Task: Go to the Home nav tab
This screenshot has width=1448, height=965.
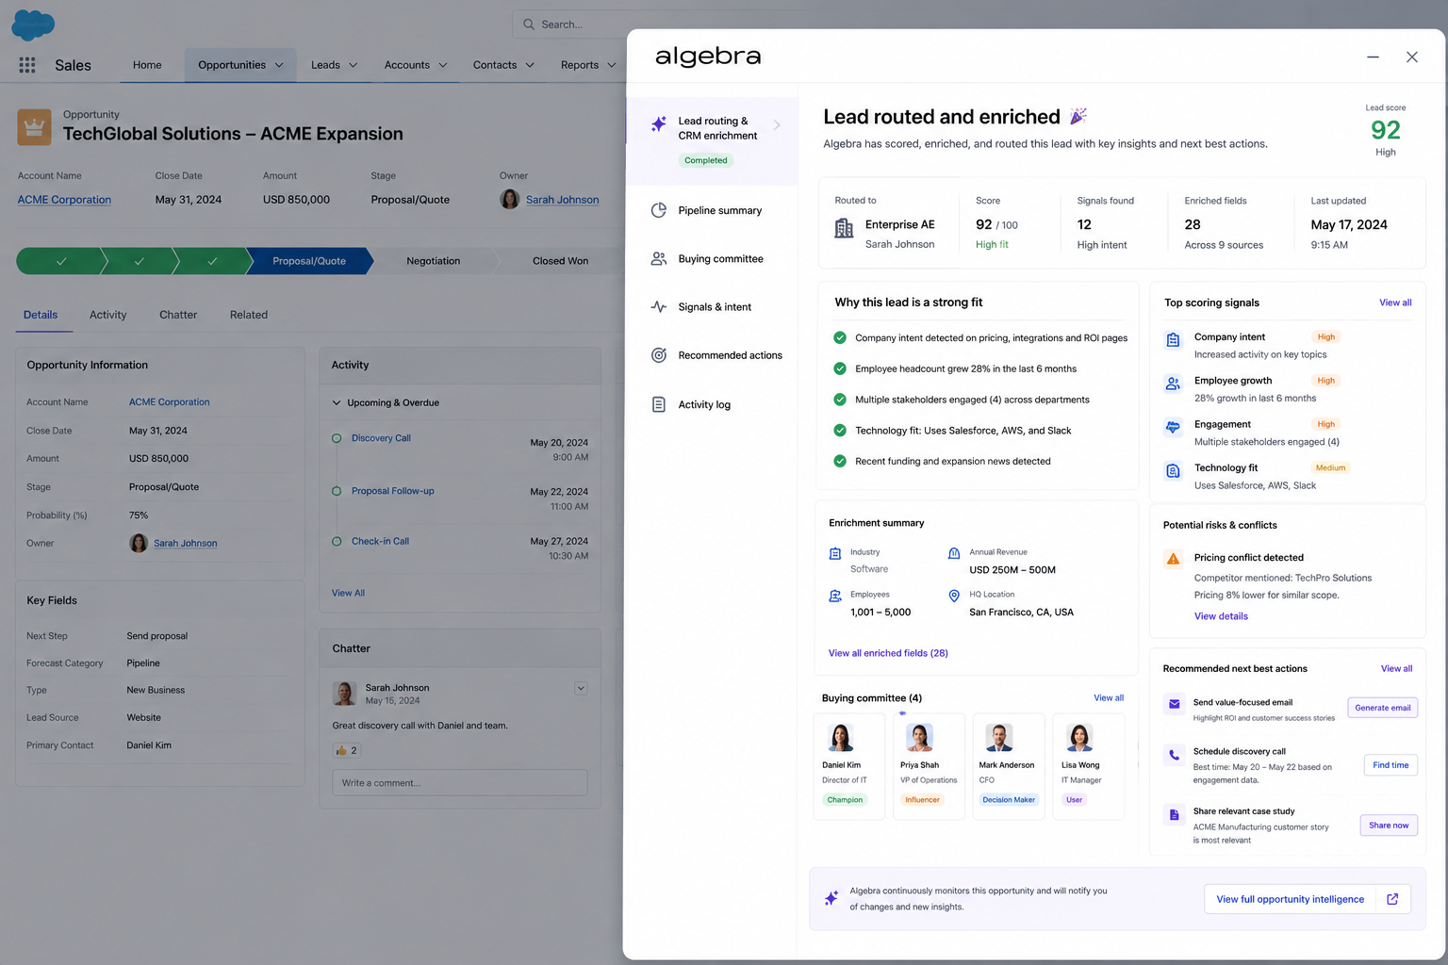Action: pos(147,65)
